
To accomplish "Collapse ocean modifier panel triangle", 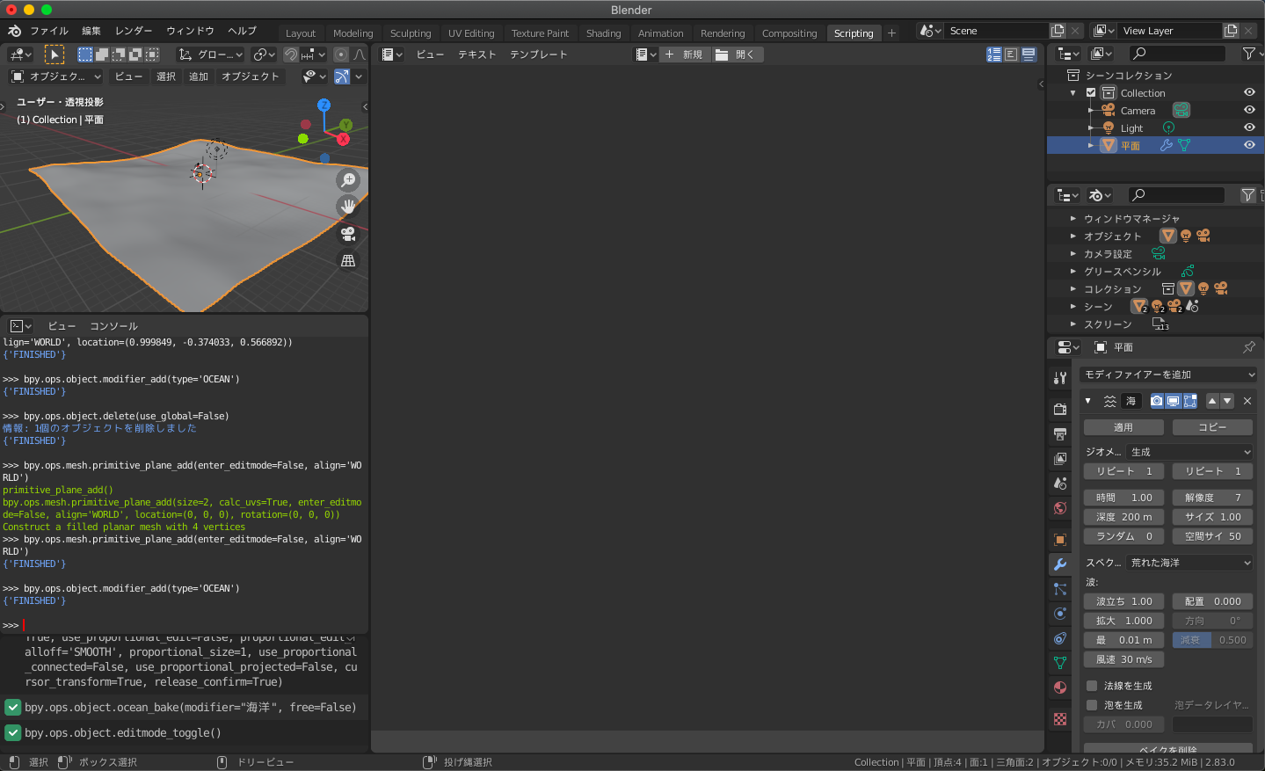I will click(1088, 401).
